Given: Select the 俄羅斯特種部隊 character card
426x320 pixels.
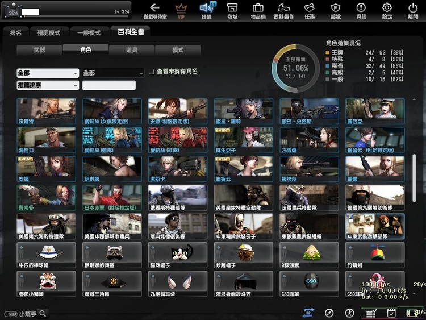Looking at the screenshot, I should (178, 198).
